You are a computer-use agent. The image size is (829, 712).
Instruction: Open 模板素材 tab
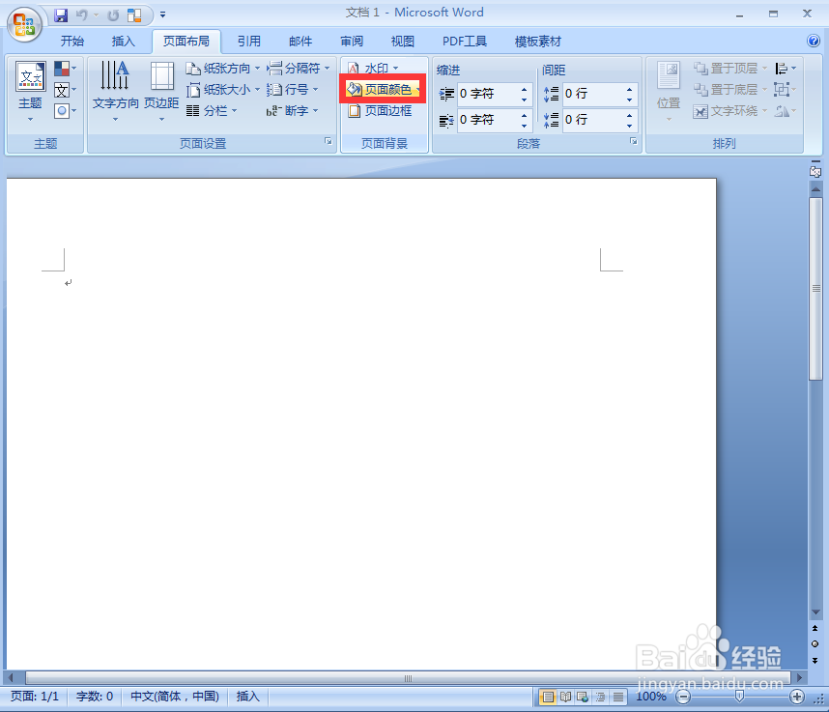tap(537, 42)
